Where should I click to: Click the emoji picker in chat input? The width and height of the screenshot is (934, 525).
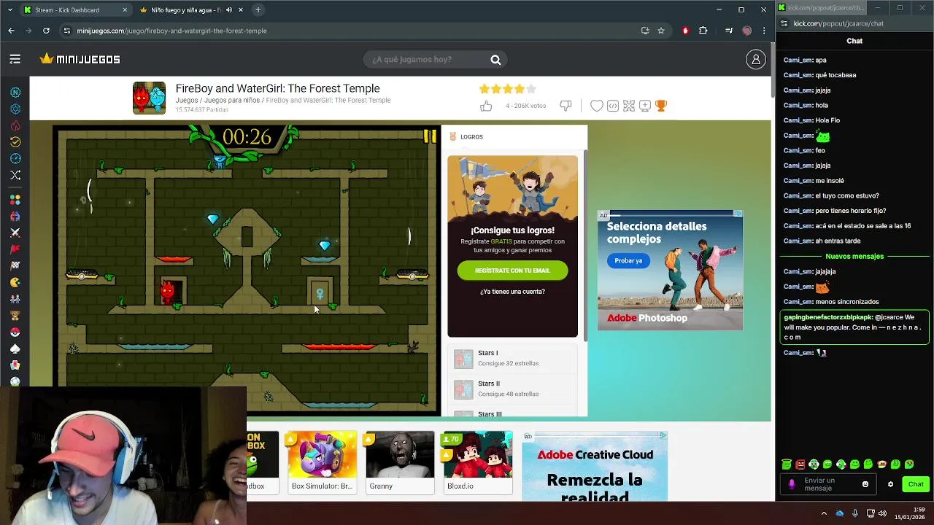[x=865, y=484]
